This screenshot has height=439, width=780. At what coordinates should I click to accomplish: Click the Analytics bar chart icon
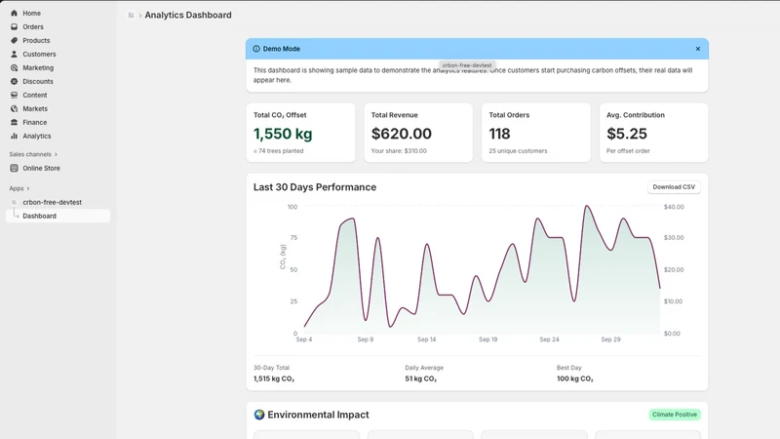(14, 136)
